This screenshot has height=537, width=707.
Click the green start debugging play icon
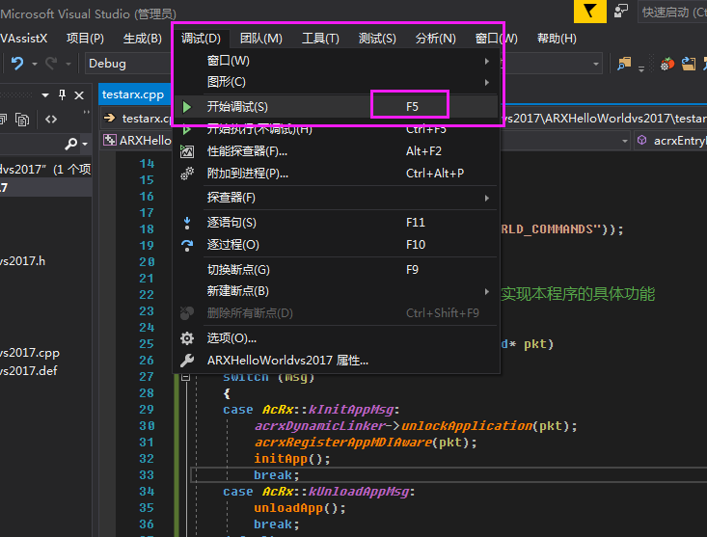(187, 107)
